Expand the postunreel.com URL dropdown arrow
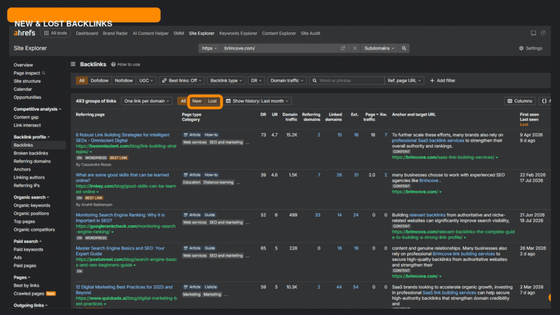 pyautogui.click(x=135, y=265)
